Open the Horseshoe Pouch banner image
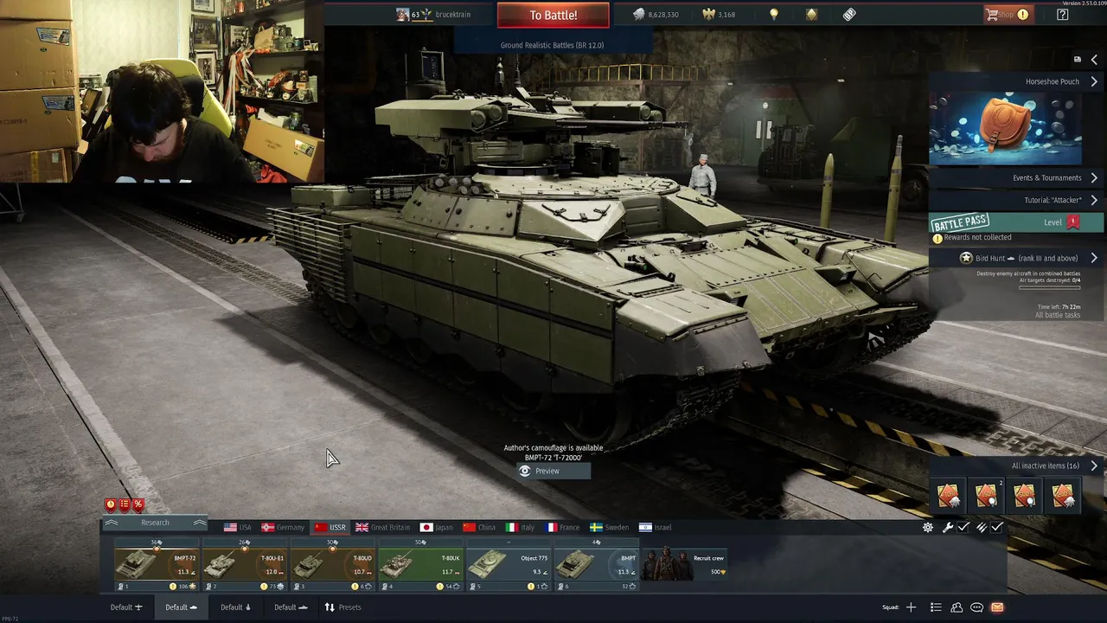Viewport: 1107px width, 623px height. pos(1005,128)
